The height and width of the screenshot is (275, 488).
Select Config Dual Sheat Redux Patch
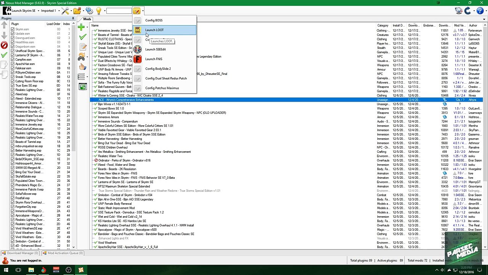point(164,78)
